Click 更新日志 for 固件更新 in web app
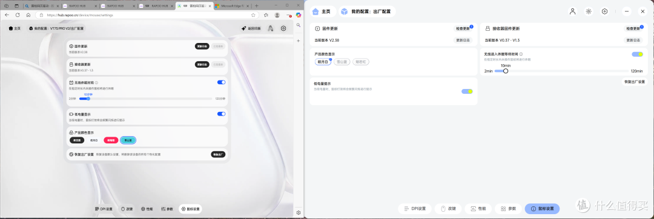Screen dimensions: 654x219 point(202,46)
